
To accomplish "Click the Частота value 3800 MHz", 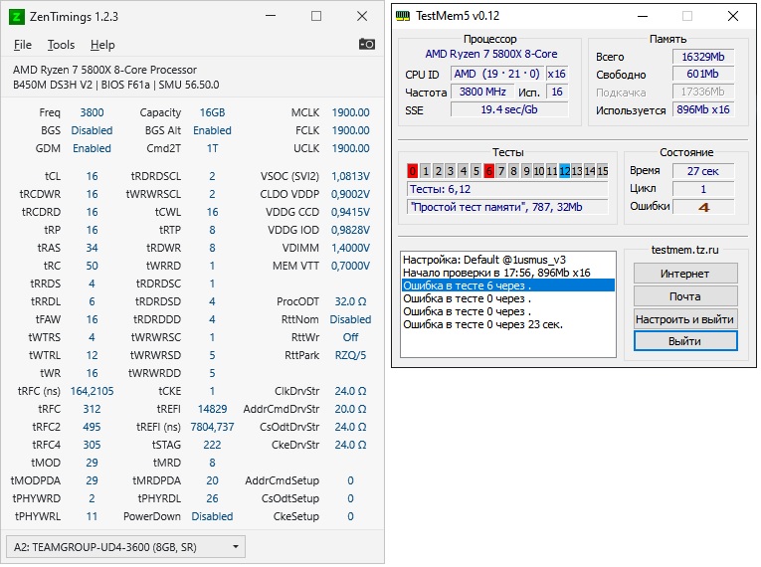I will 482,92.
